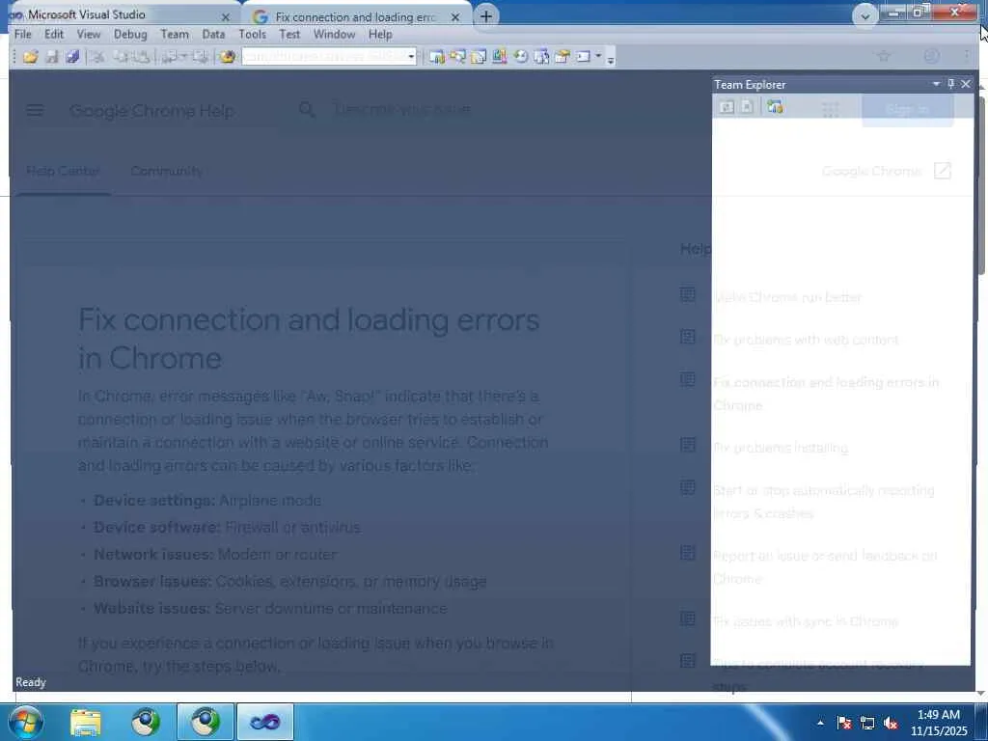Click the Open File toolbar icon

[30, 57]
